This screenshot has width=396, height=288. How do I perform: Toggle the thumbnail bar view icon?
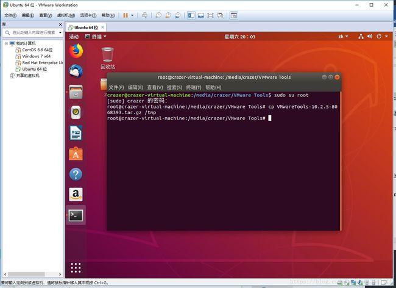201,15
